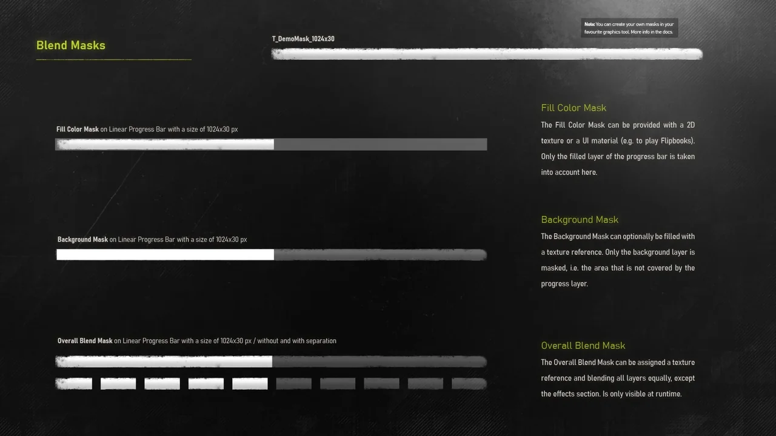Click the Background Mask on Linear Progress Bar caption

coord(152,239)
